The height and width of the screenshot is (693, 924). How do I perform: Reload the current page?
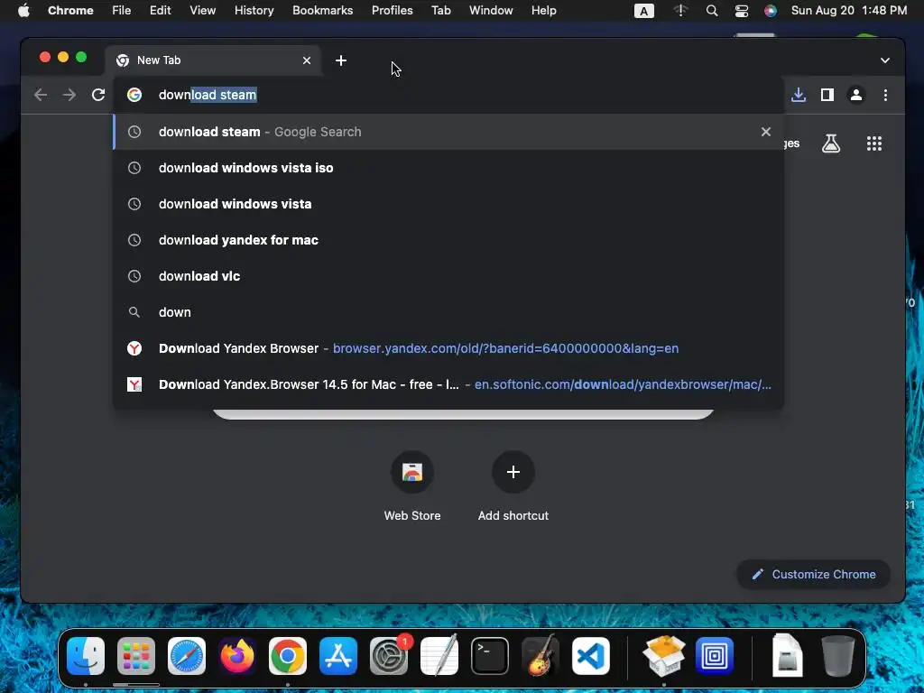(98, 95)
